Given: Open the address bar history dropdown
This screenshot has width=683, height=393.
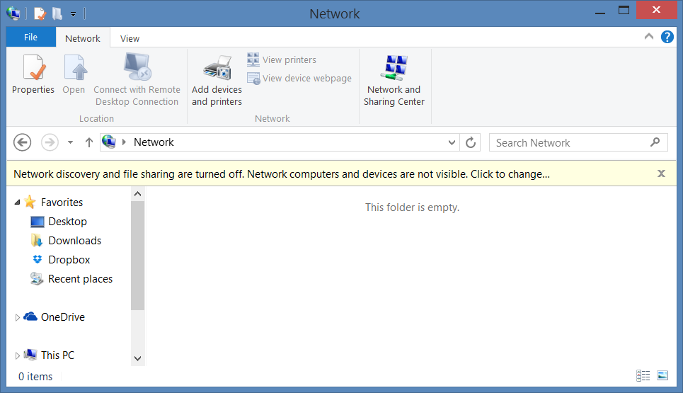Looking at the screenshot, I should (x=452, y=142).
